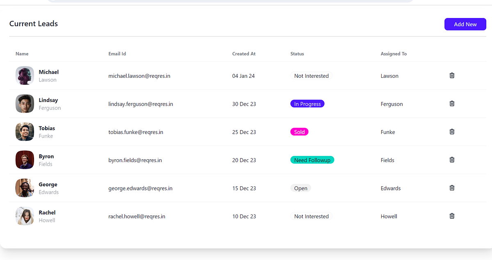Sort by the Name column header
This screenshot has height=260, width=492.
(x=22, y=54)
